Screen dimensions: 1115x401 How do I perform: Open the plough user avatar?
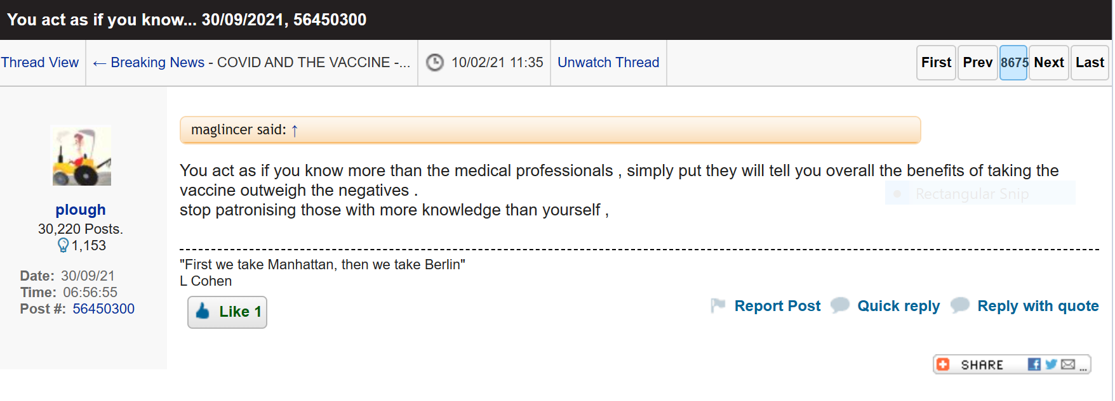(x=82, y=155)
